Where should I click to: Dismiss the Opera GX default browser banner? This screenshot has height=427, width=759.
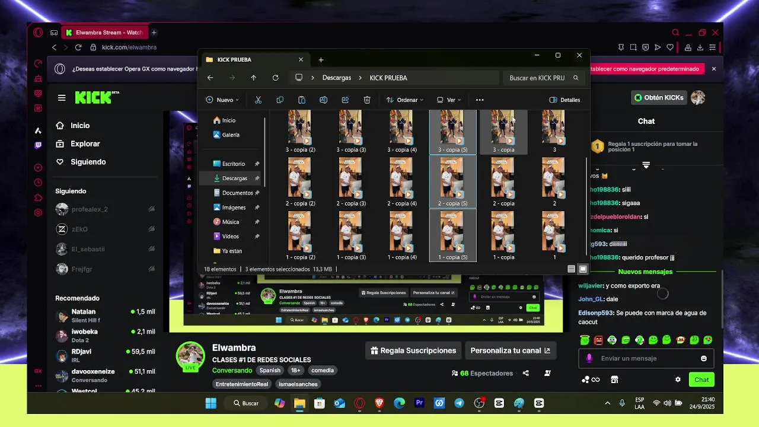[714, 69]
